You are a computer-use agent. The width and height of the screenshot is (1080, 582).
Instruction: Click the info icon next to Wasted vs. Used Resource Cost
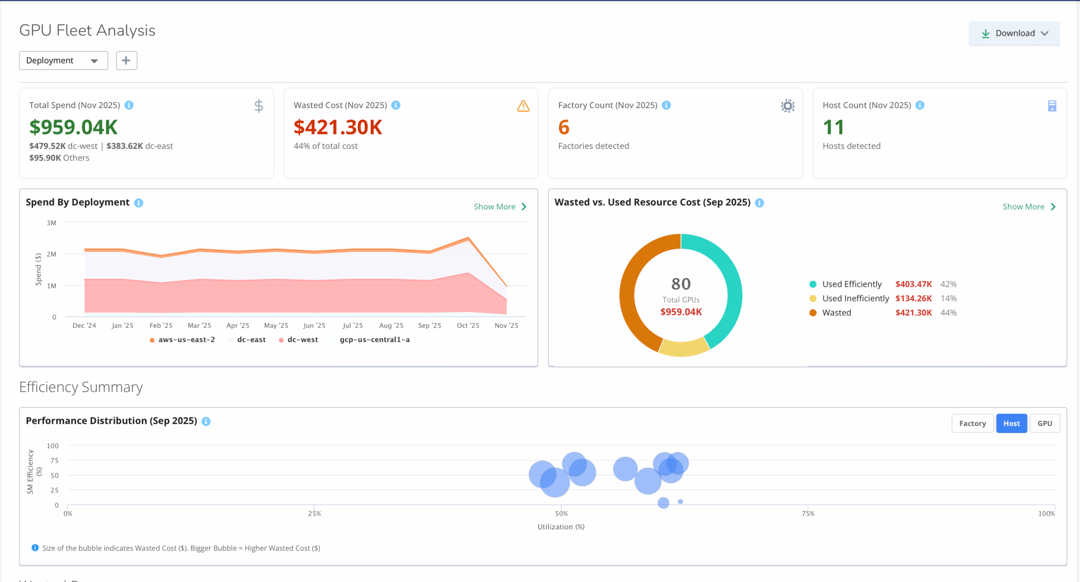pyautogui.click(x=759, y=203)
